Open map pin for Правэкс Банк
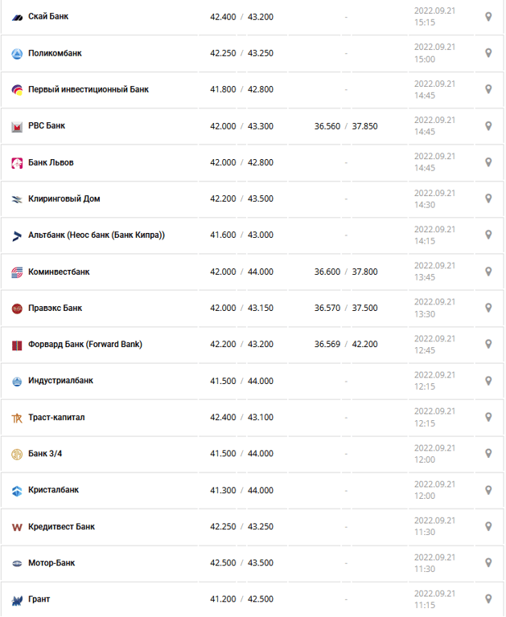506x617 pixels. tap(488, 308)
